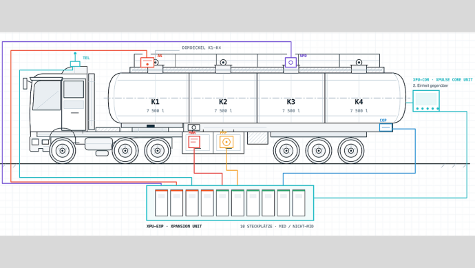This screenshot has height=268, width=475.
Task: Select the tenth slot of the Xpansion Unit
Action: point(298,203)
